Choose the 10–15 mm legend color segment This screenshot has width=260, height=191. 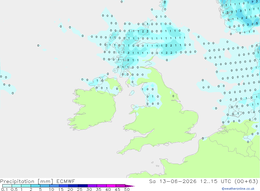pyautogui.click(x=54, y=186)
